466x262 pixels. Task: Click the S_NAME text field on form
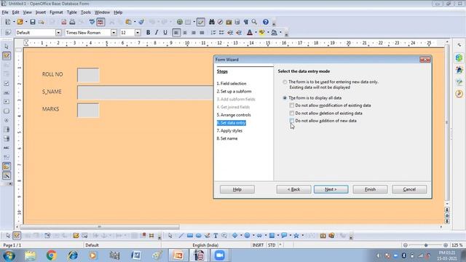(x=145, y=92)
